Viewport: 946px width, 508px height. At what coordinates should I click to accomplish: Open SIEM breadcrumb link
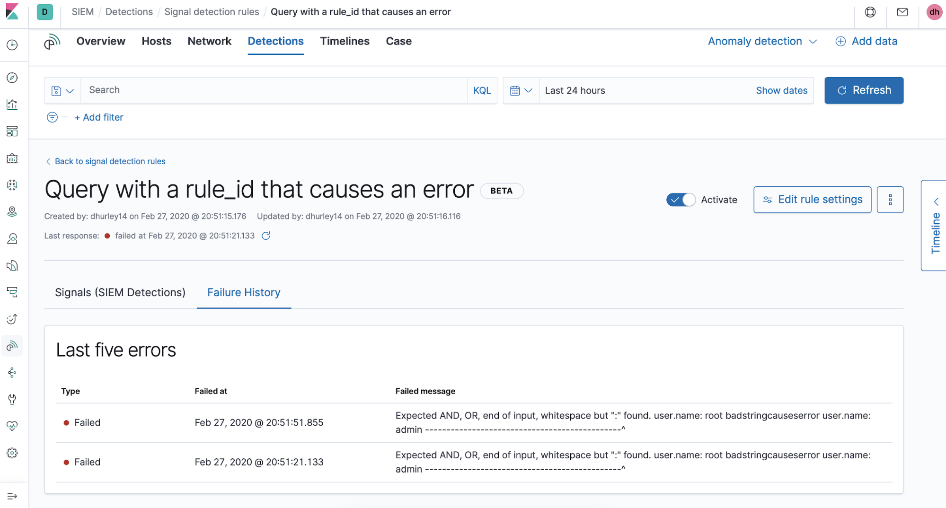click(83, 12)
